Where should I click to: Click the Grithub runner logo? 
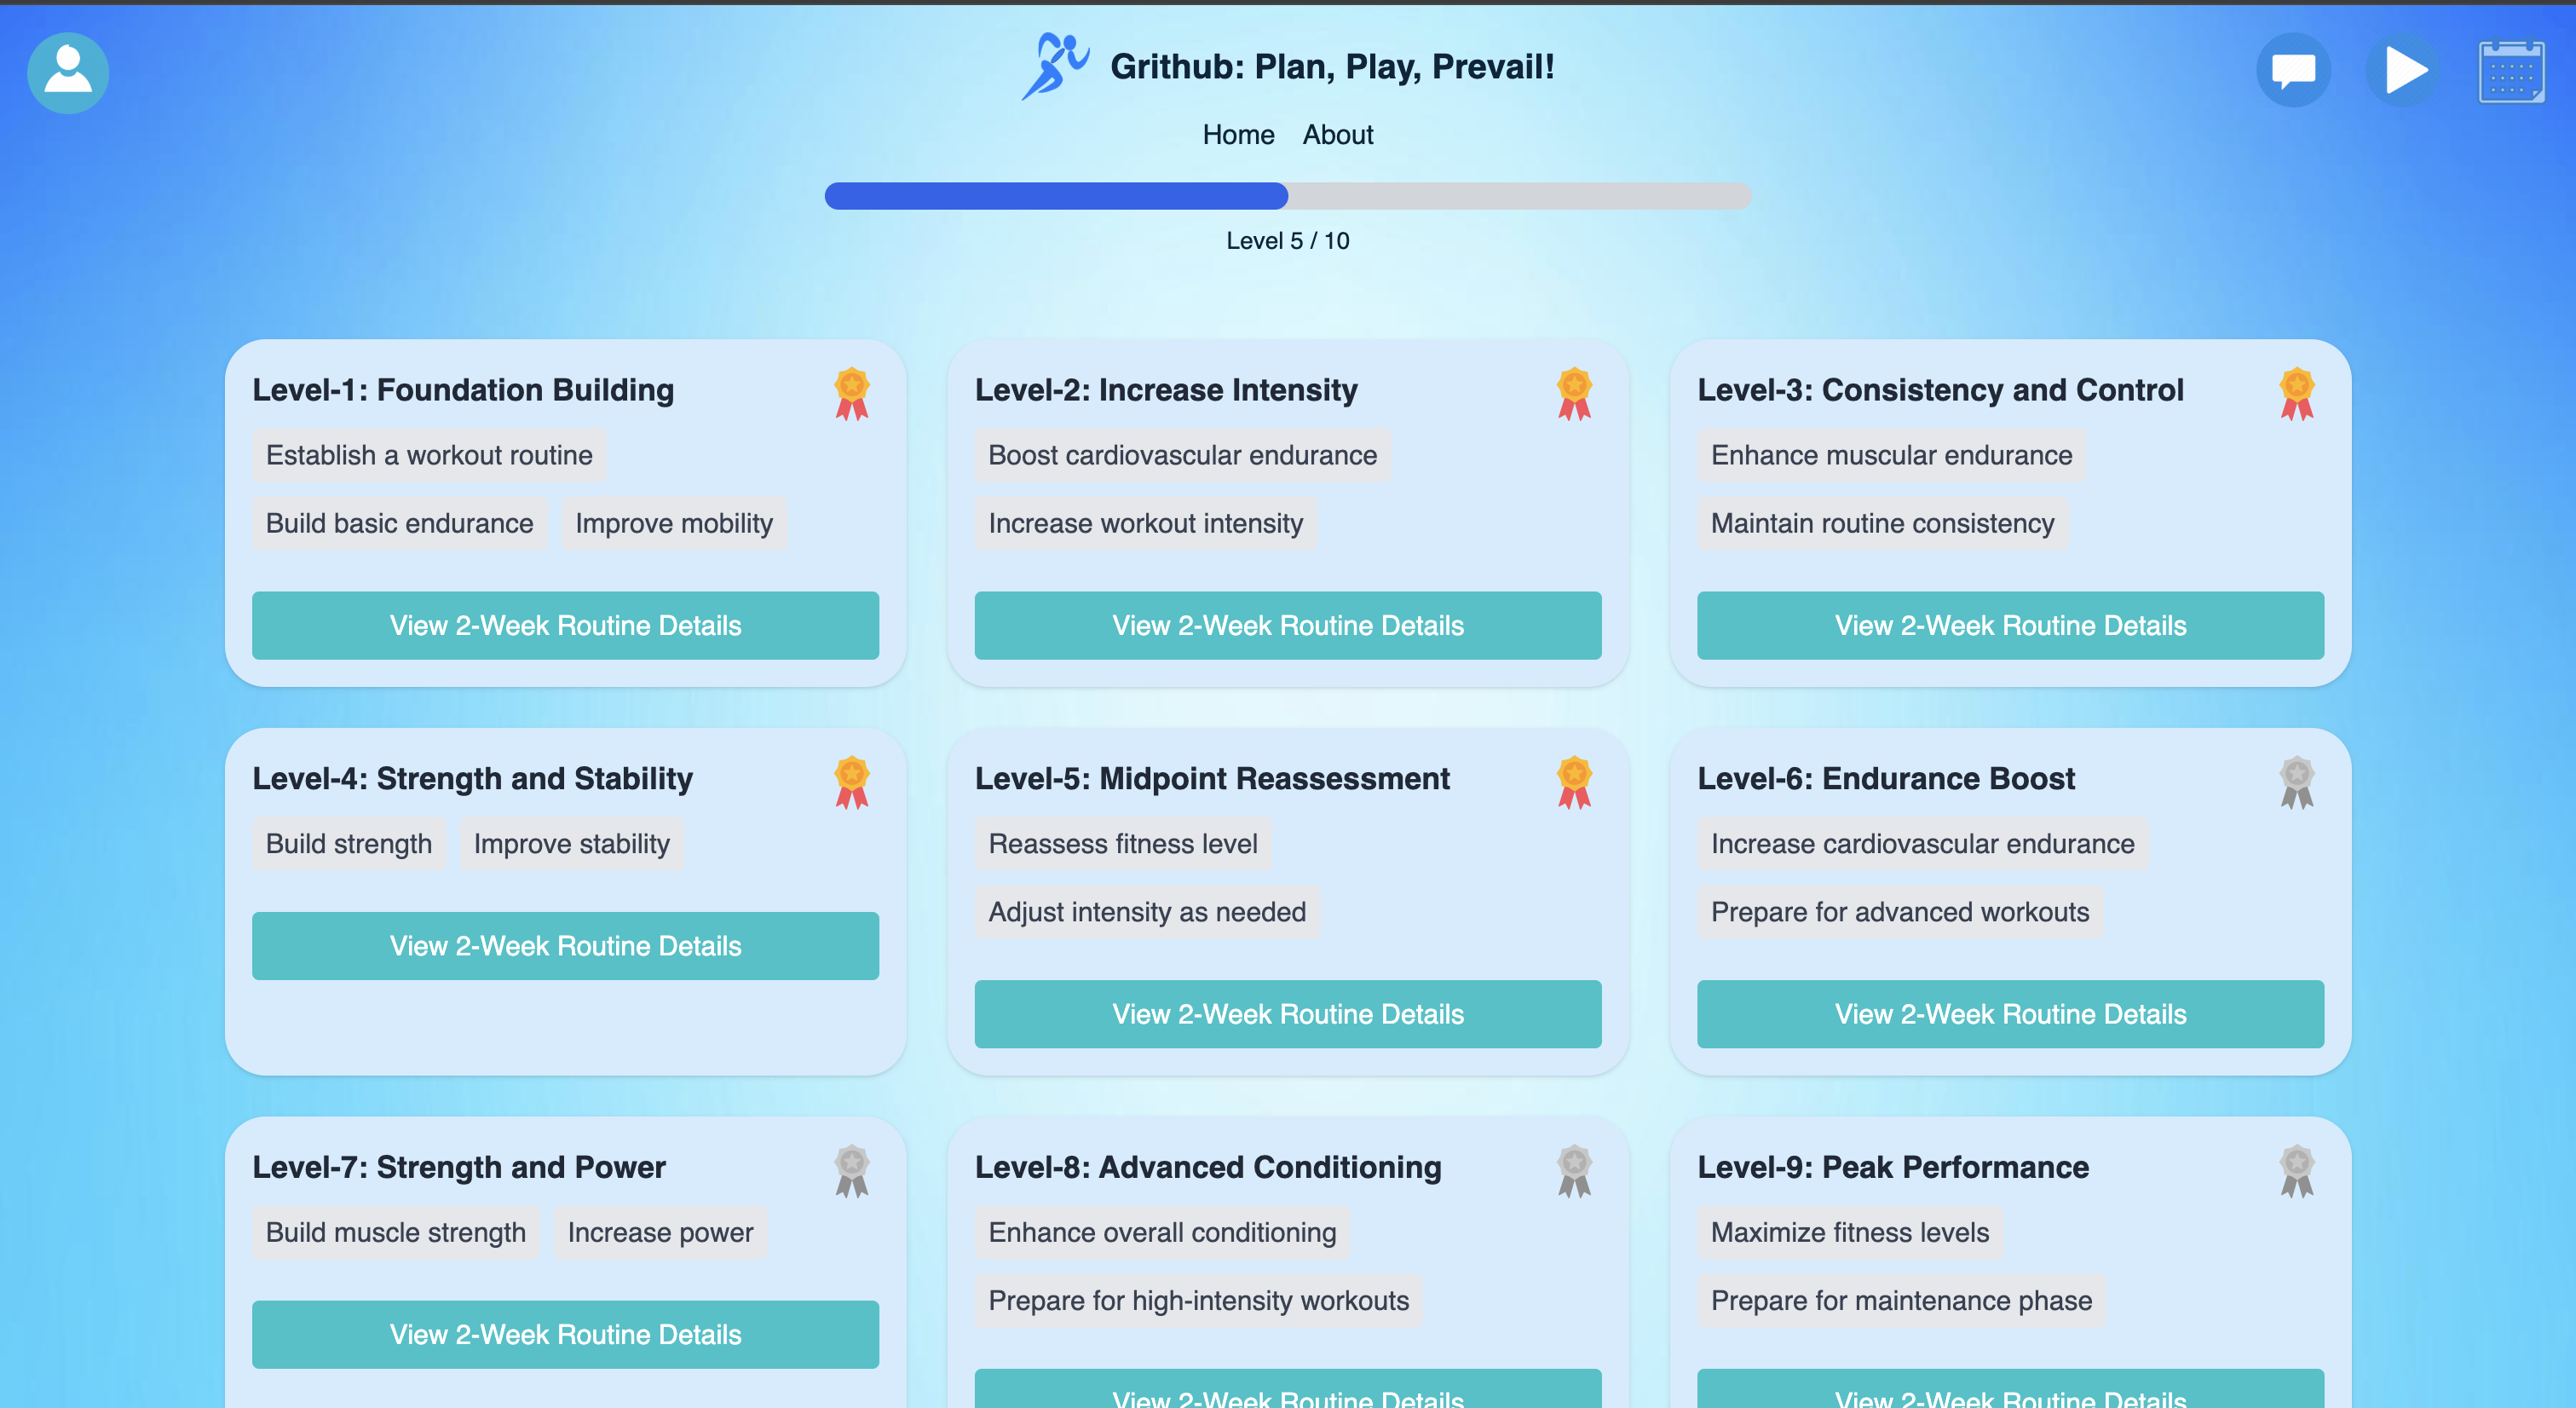(1054, 66)
